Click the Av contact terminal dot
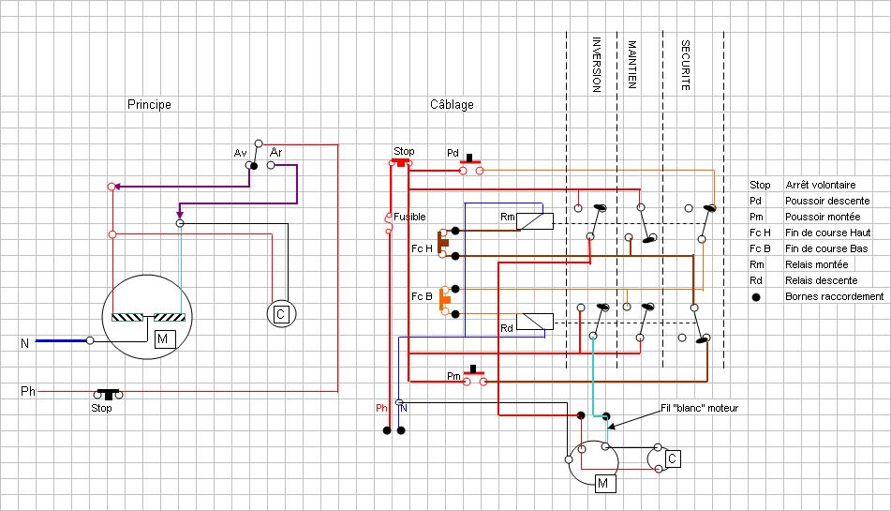Image resolution: width=891 pixels, height=511 pixels. click(x=252, y=165)
